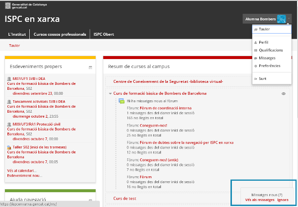Viewport: 298px width, 207px height.
Task: Collapse the Curs de formació bàsica course tree
Action: pos(110,93)
